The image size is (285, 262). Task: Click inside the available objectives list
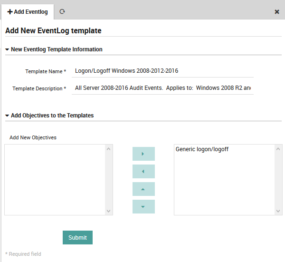pos(55,179)
